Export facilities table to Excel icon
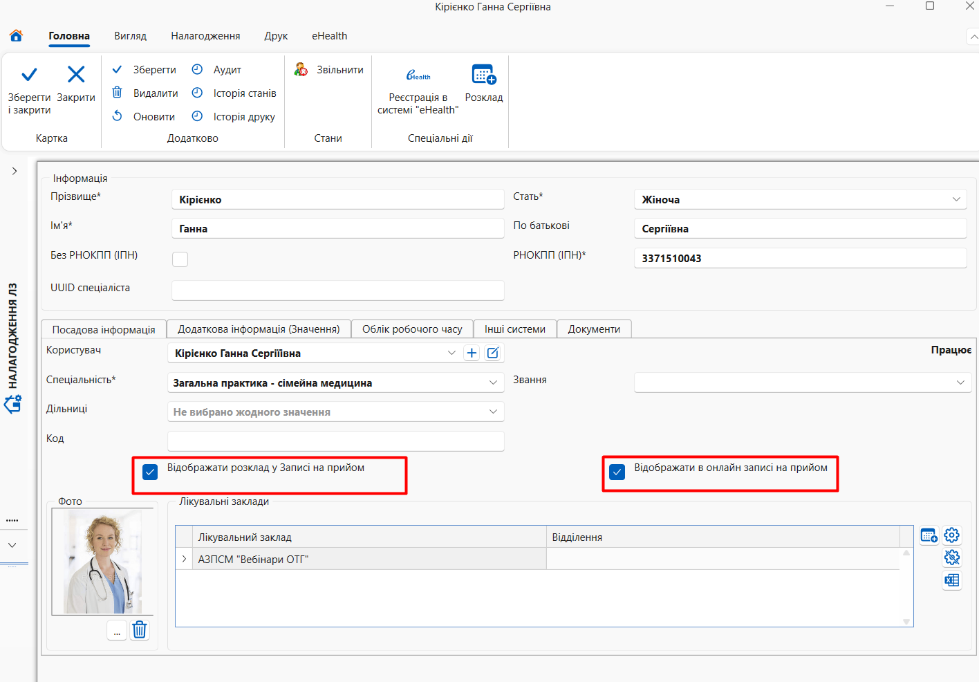This screenshot has width=979, height=682. coord(952,580)
